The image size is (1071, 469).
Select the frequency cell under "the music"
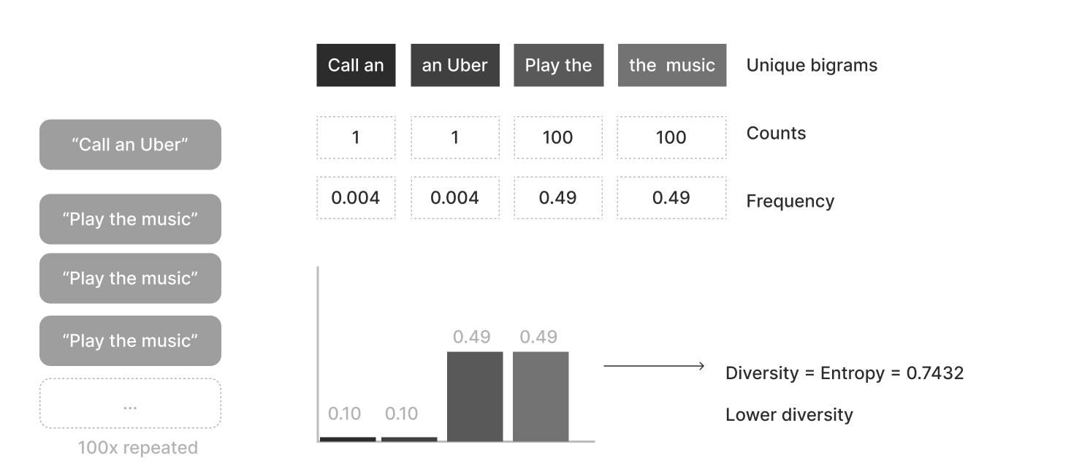click(671, 197)
